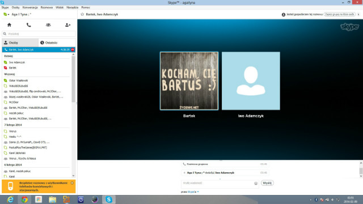The width and height of the screenshot is (363, 204).
Task: Open the Konwersacja menu
Action: coord(30,7)
